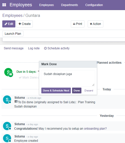Click the green activity avatar with list badge
125x143 pixels.
click(x=9, y=72)
